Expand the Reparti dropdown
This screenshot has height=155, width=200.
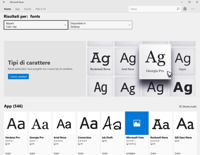[x=36, y=25]
